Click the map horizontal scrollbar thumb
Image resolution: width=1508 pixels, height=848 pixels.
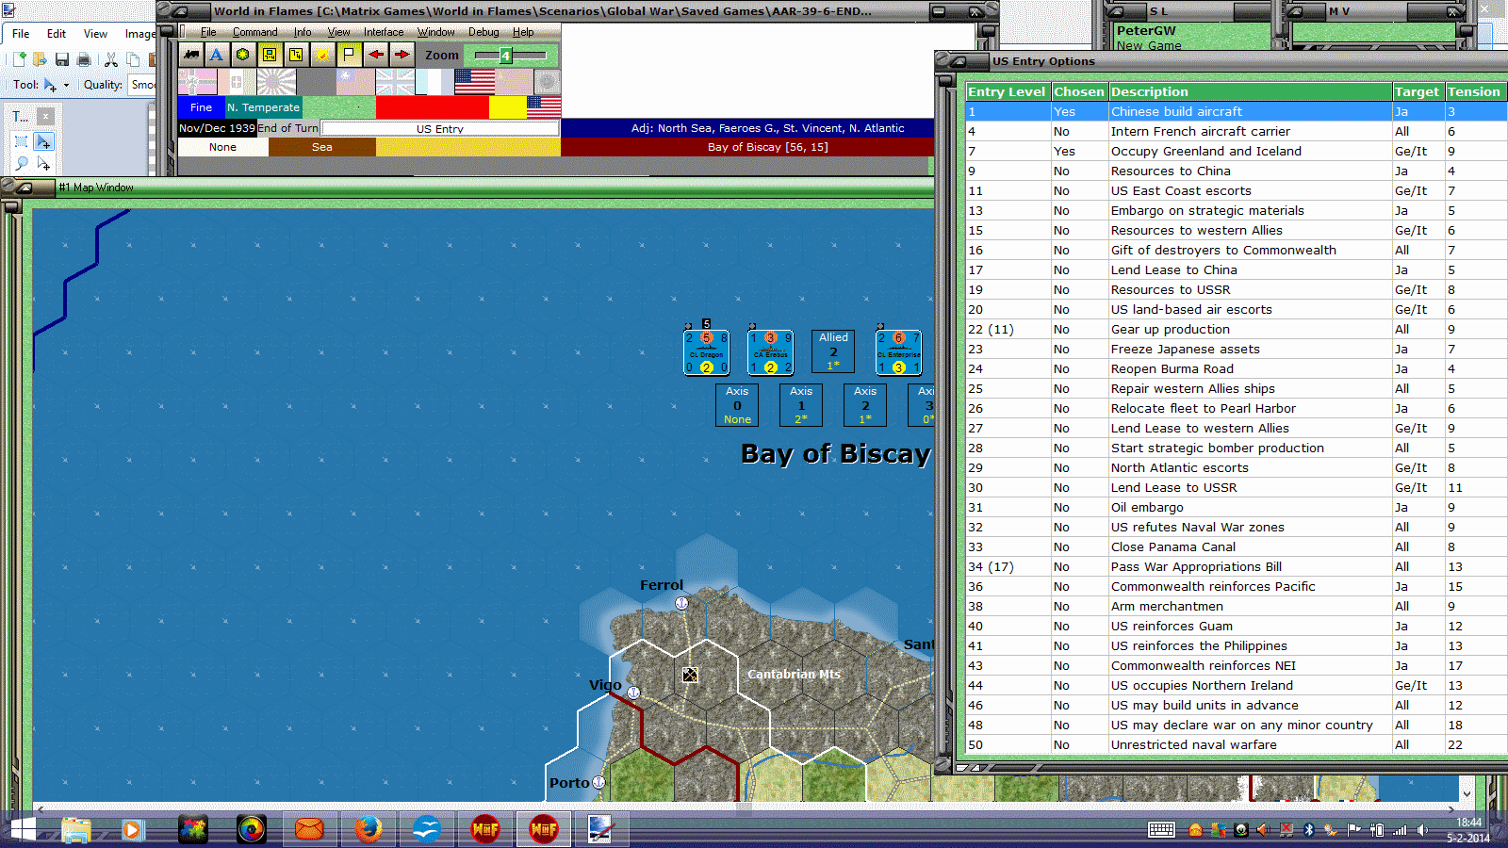(x=744, y=807)
